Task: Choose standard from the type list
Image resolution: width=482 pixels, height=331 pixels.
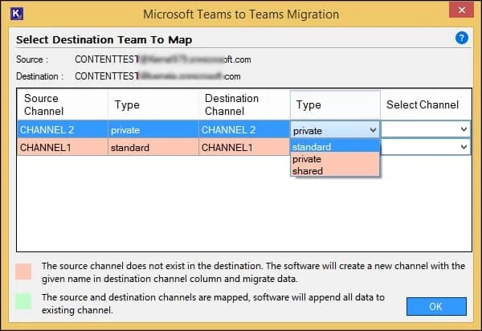Action: tap(335, 147)
